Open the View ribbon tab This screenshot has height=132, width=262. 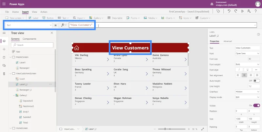click(x=34, y=12)
